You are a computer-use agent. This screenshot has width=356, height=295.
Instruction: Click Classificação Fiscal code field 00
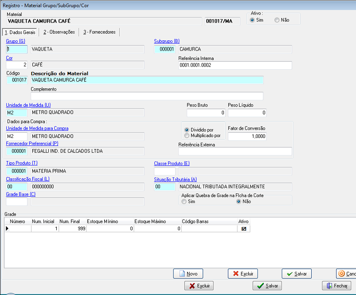coord(17,187)
